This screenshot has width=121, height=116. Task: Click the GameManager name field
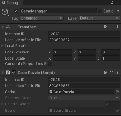tap(58, 11)
